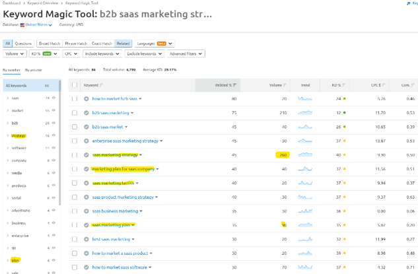
Task: Click circle icon beside 'marketing plan for saas company'
Action: 86,169
